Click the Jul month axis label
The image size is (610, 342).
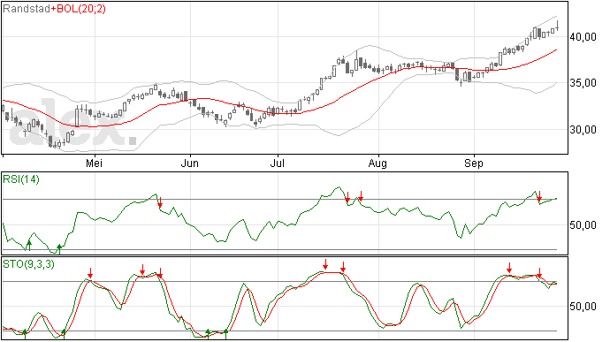tap(278, 163)
